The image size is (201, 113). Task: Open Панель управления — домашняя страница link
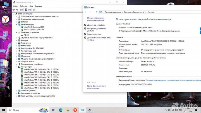click(96, 19)
